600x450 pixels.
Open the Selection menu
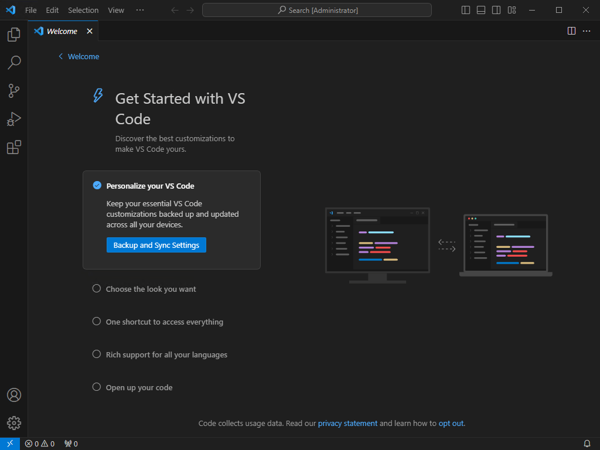(x=83, y=11)
